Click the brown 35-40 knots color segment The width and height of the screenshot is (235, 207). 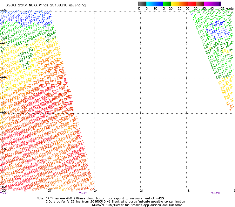click(200, 4)
